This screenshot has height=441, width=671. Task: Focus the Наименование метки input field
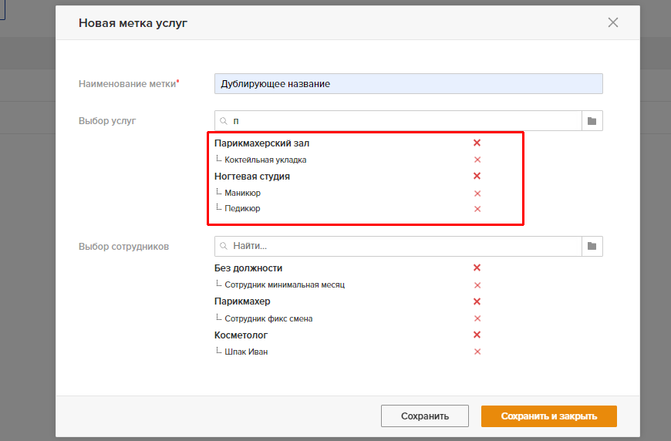pos(408,84)
